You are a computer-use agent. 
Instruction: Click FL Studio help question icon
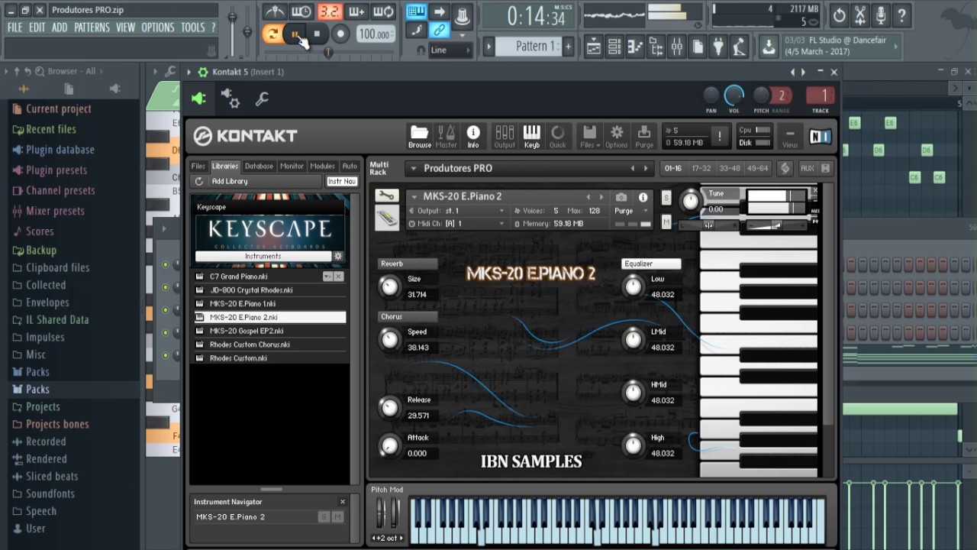(901, 15)
